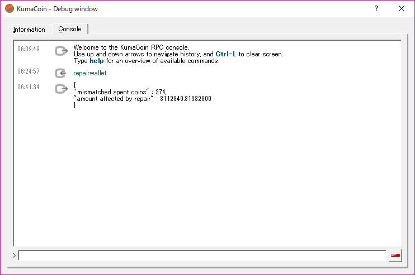This screenshot has height=275, width=415.
Task: Focus the RPC command input field
Action: point(202,255)
